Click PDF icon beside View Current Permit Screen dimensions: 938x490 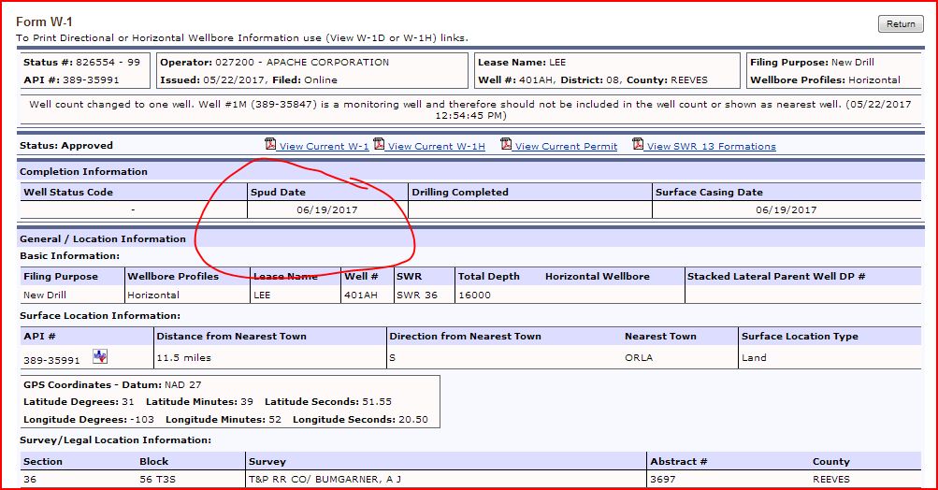tap(506, 144)
